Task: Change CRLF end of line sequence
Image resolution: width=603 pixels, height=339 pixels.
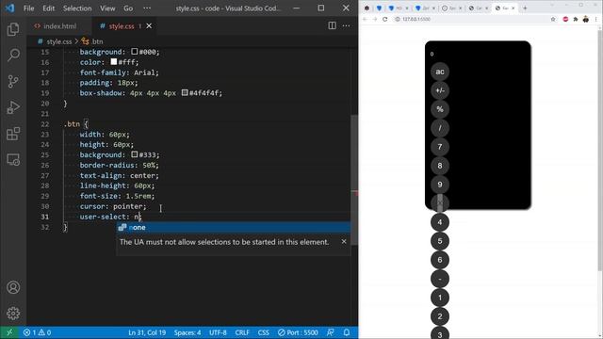Action: (x=242, y=332)
